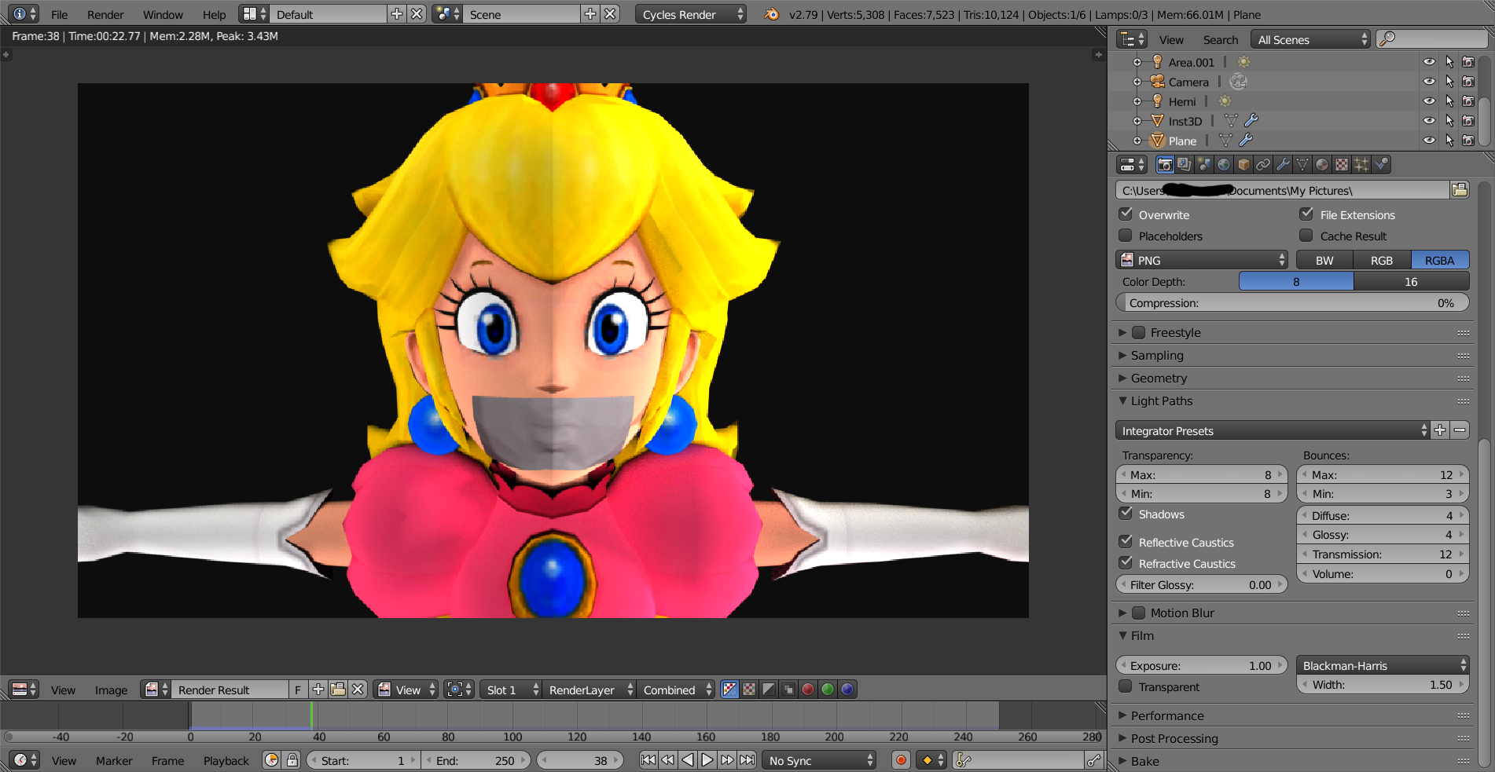Toggle the Overwrite checkbox
The height and width of the screenshot is (772, 1495).
tap(1126, 214)
